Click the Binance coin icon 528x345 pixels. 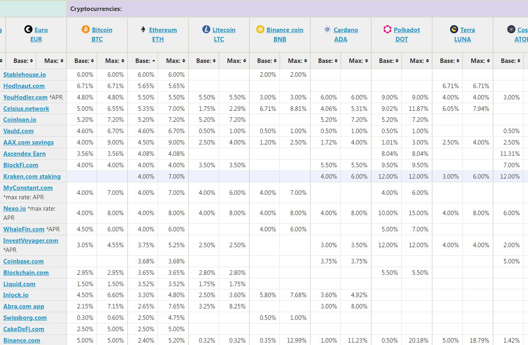260,30
